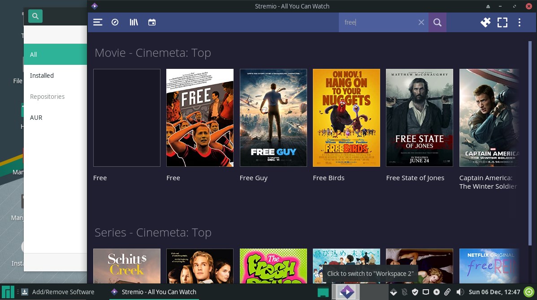Click 'Series - Cinemeta: Top' heading
The height and width of the screenshot is (300, 537).
pyautogui.click(x=153, y=232)
